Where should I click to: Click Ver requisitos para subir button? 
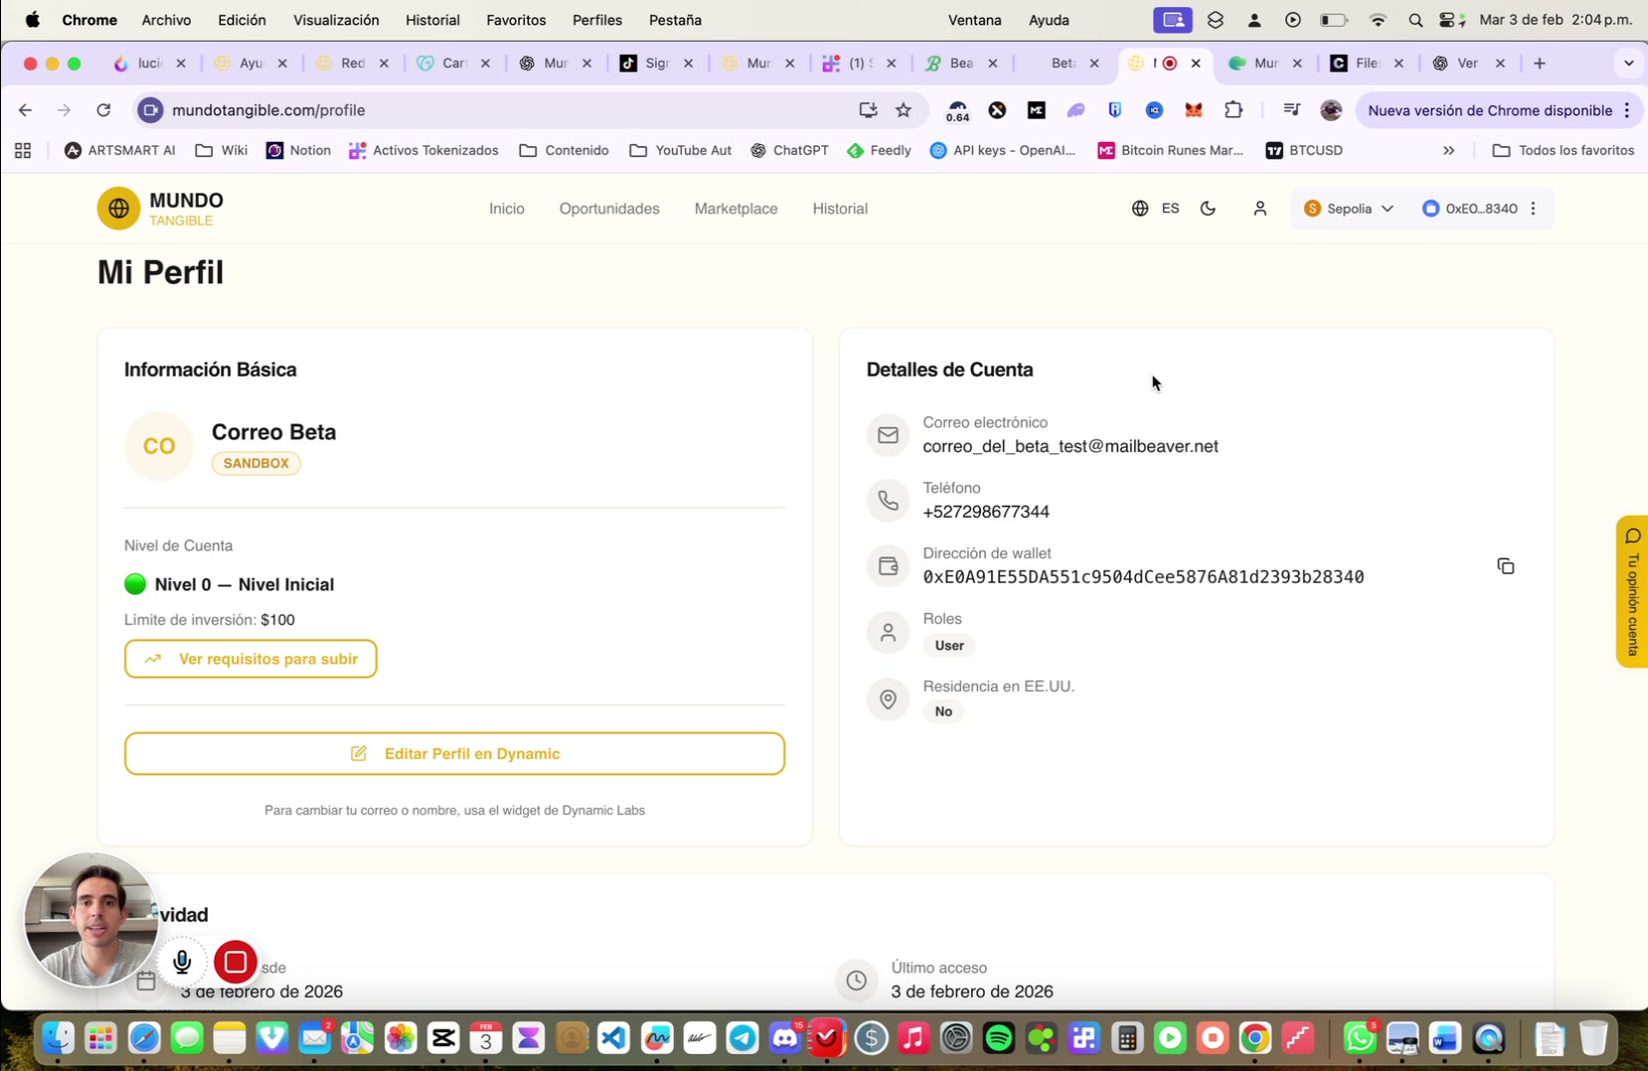tap(250, 659)
